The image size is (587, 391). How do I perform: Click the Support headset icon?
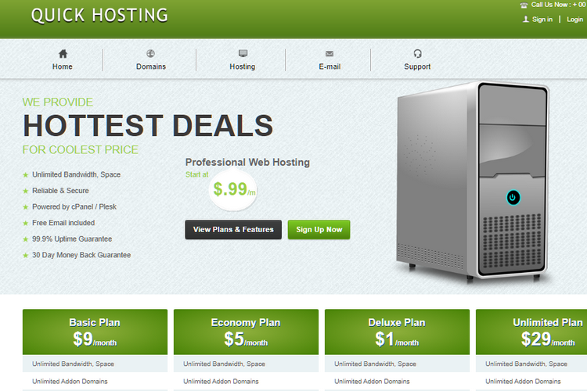pos(417,53)
